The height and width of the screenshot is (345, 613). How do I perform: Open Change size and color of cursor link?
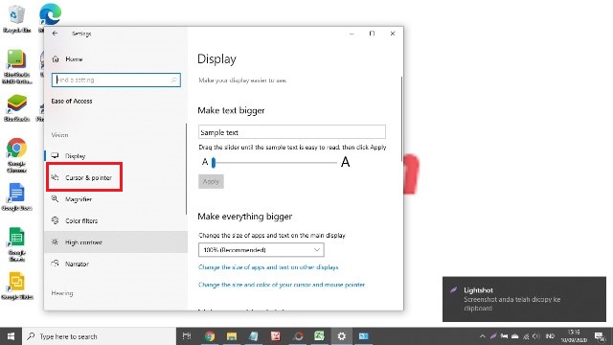(282, 285)
